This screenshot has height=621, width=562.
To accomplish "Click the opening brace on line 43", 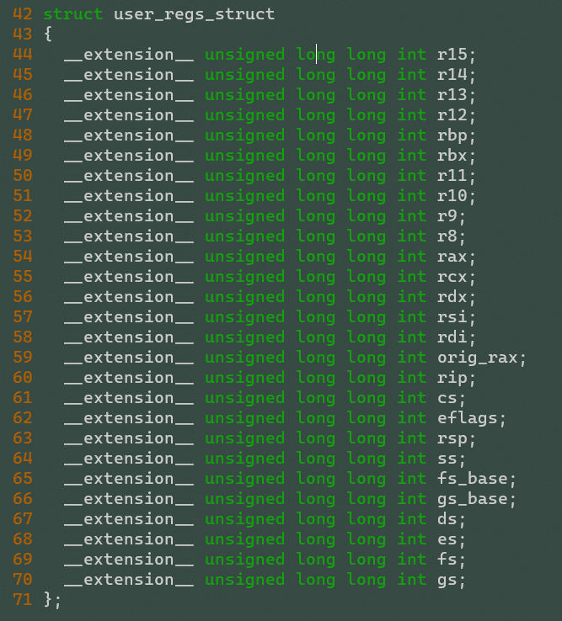I will (x=48, y=34).
